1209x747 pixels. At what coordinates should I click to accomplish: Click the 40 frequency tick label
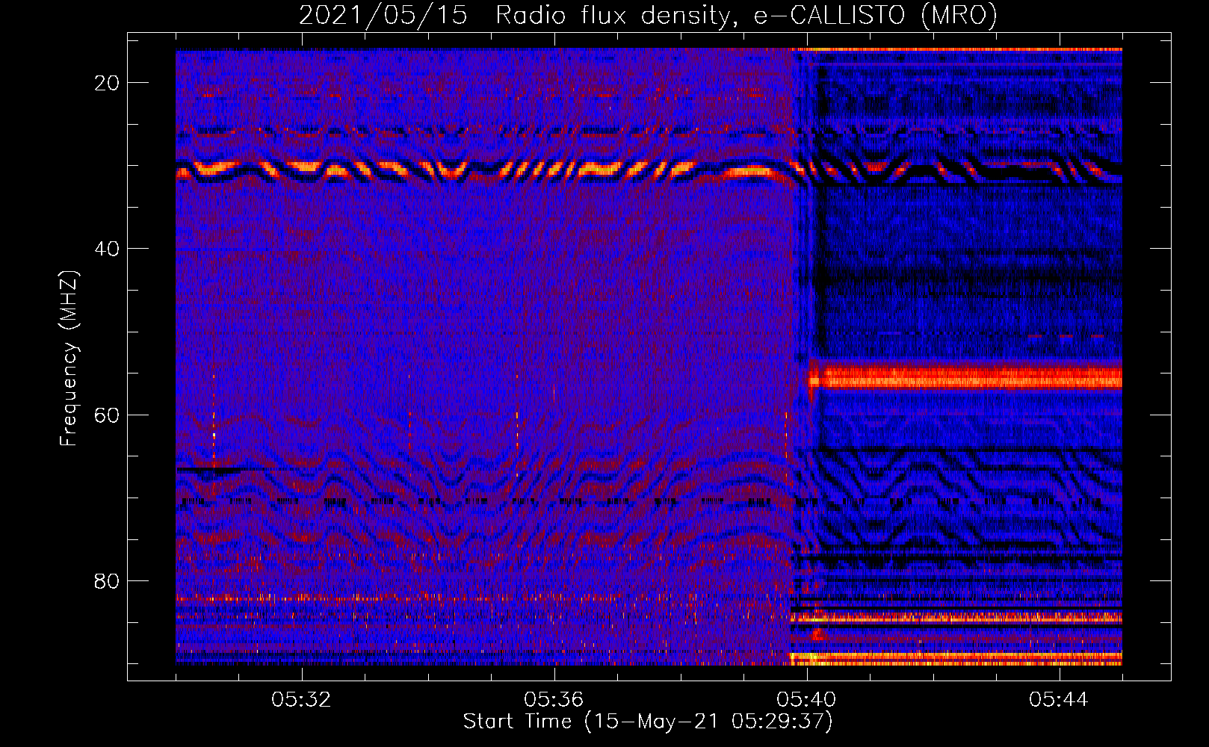pyautogui.click(x=107, y=249)
